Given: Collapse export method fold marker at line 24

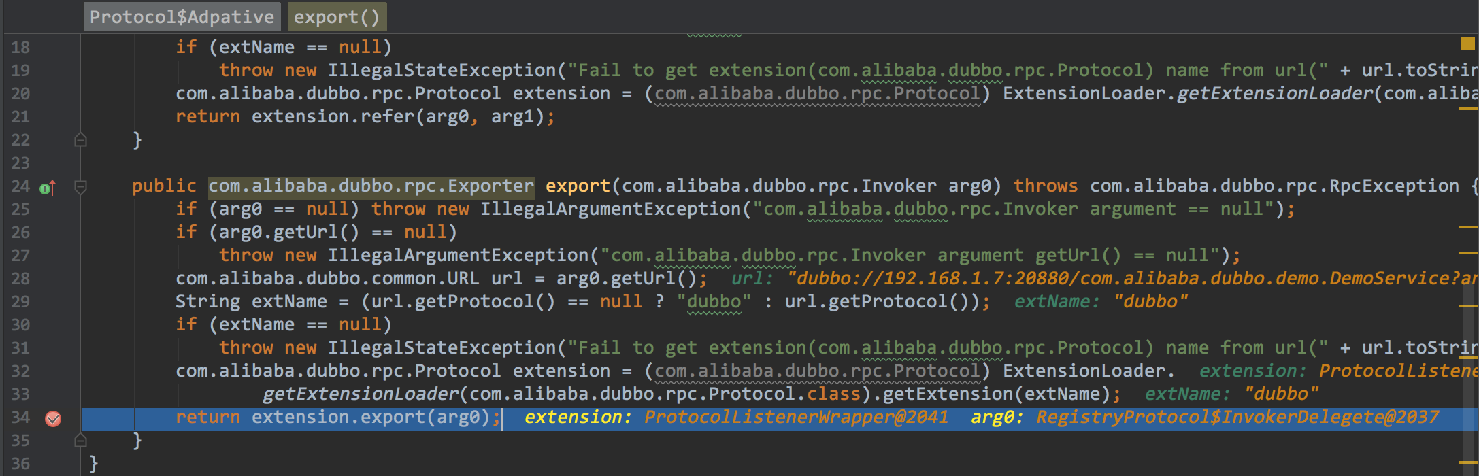Looking at the screenshot, I should tap(80, 186).
